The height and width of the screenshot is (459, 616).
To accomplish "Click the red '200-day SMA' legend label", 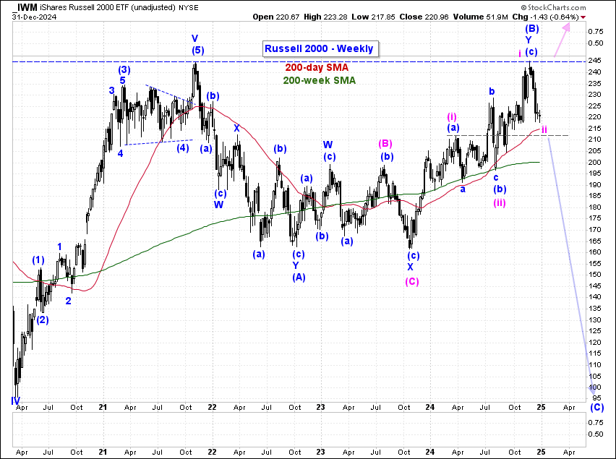I will click(x=317, y=67).
